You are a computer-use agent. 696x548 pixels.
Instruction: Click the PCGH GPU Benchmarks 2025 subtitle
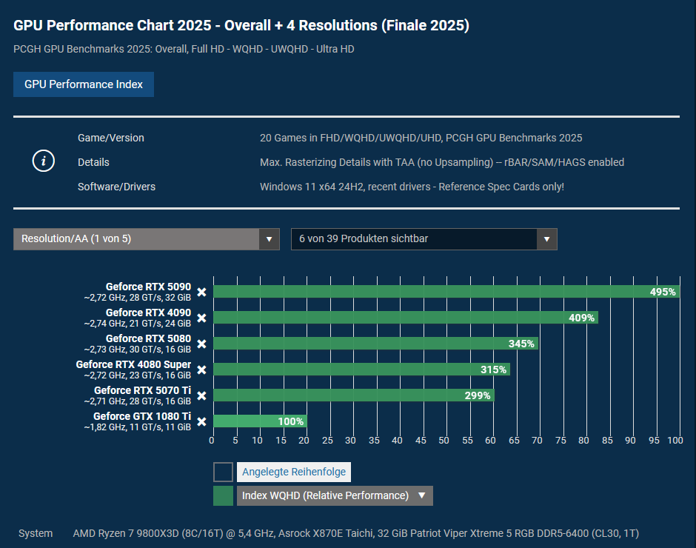pos(184,49)
